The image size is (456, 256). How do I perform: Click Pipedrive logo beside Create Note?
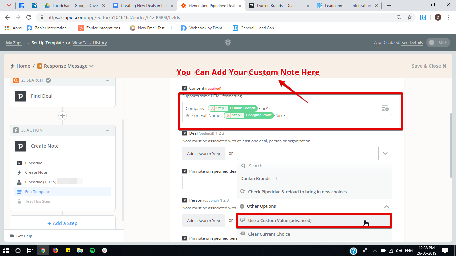coord(21,146)
